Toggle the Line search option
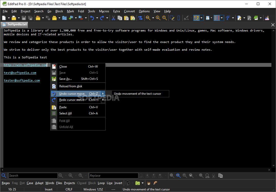Screen dimensions: 276x192 [110, 183]
